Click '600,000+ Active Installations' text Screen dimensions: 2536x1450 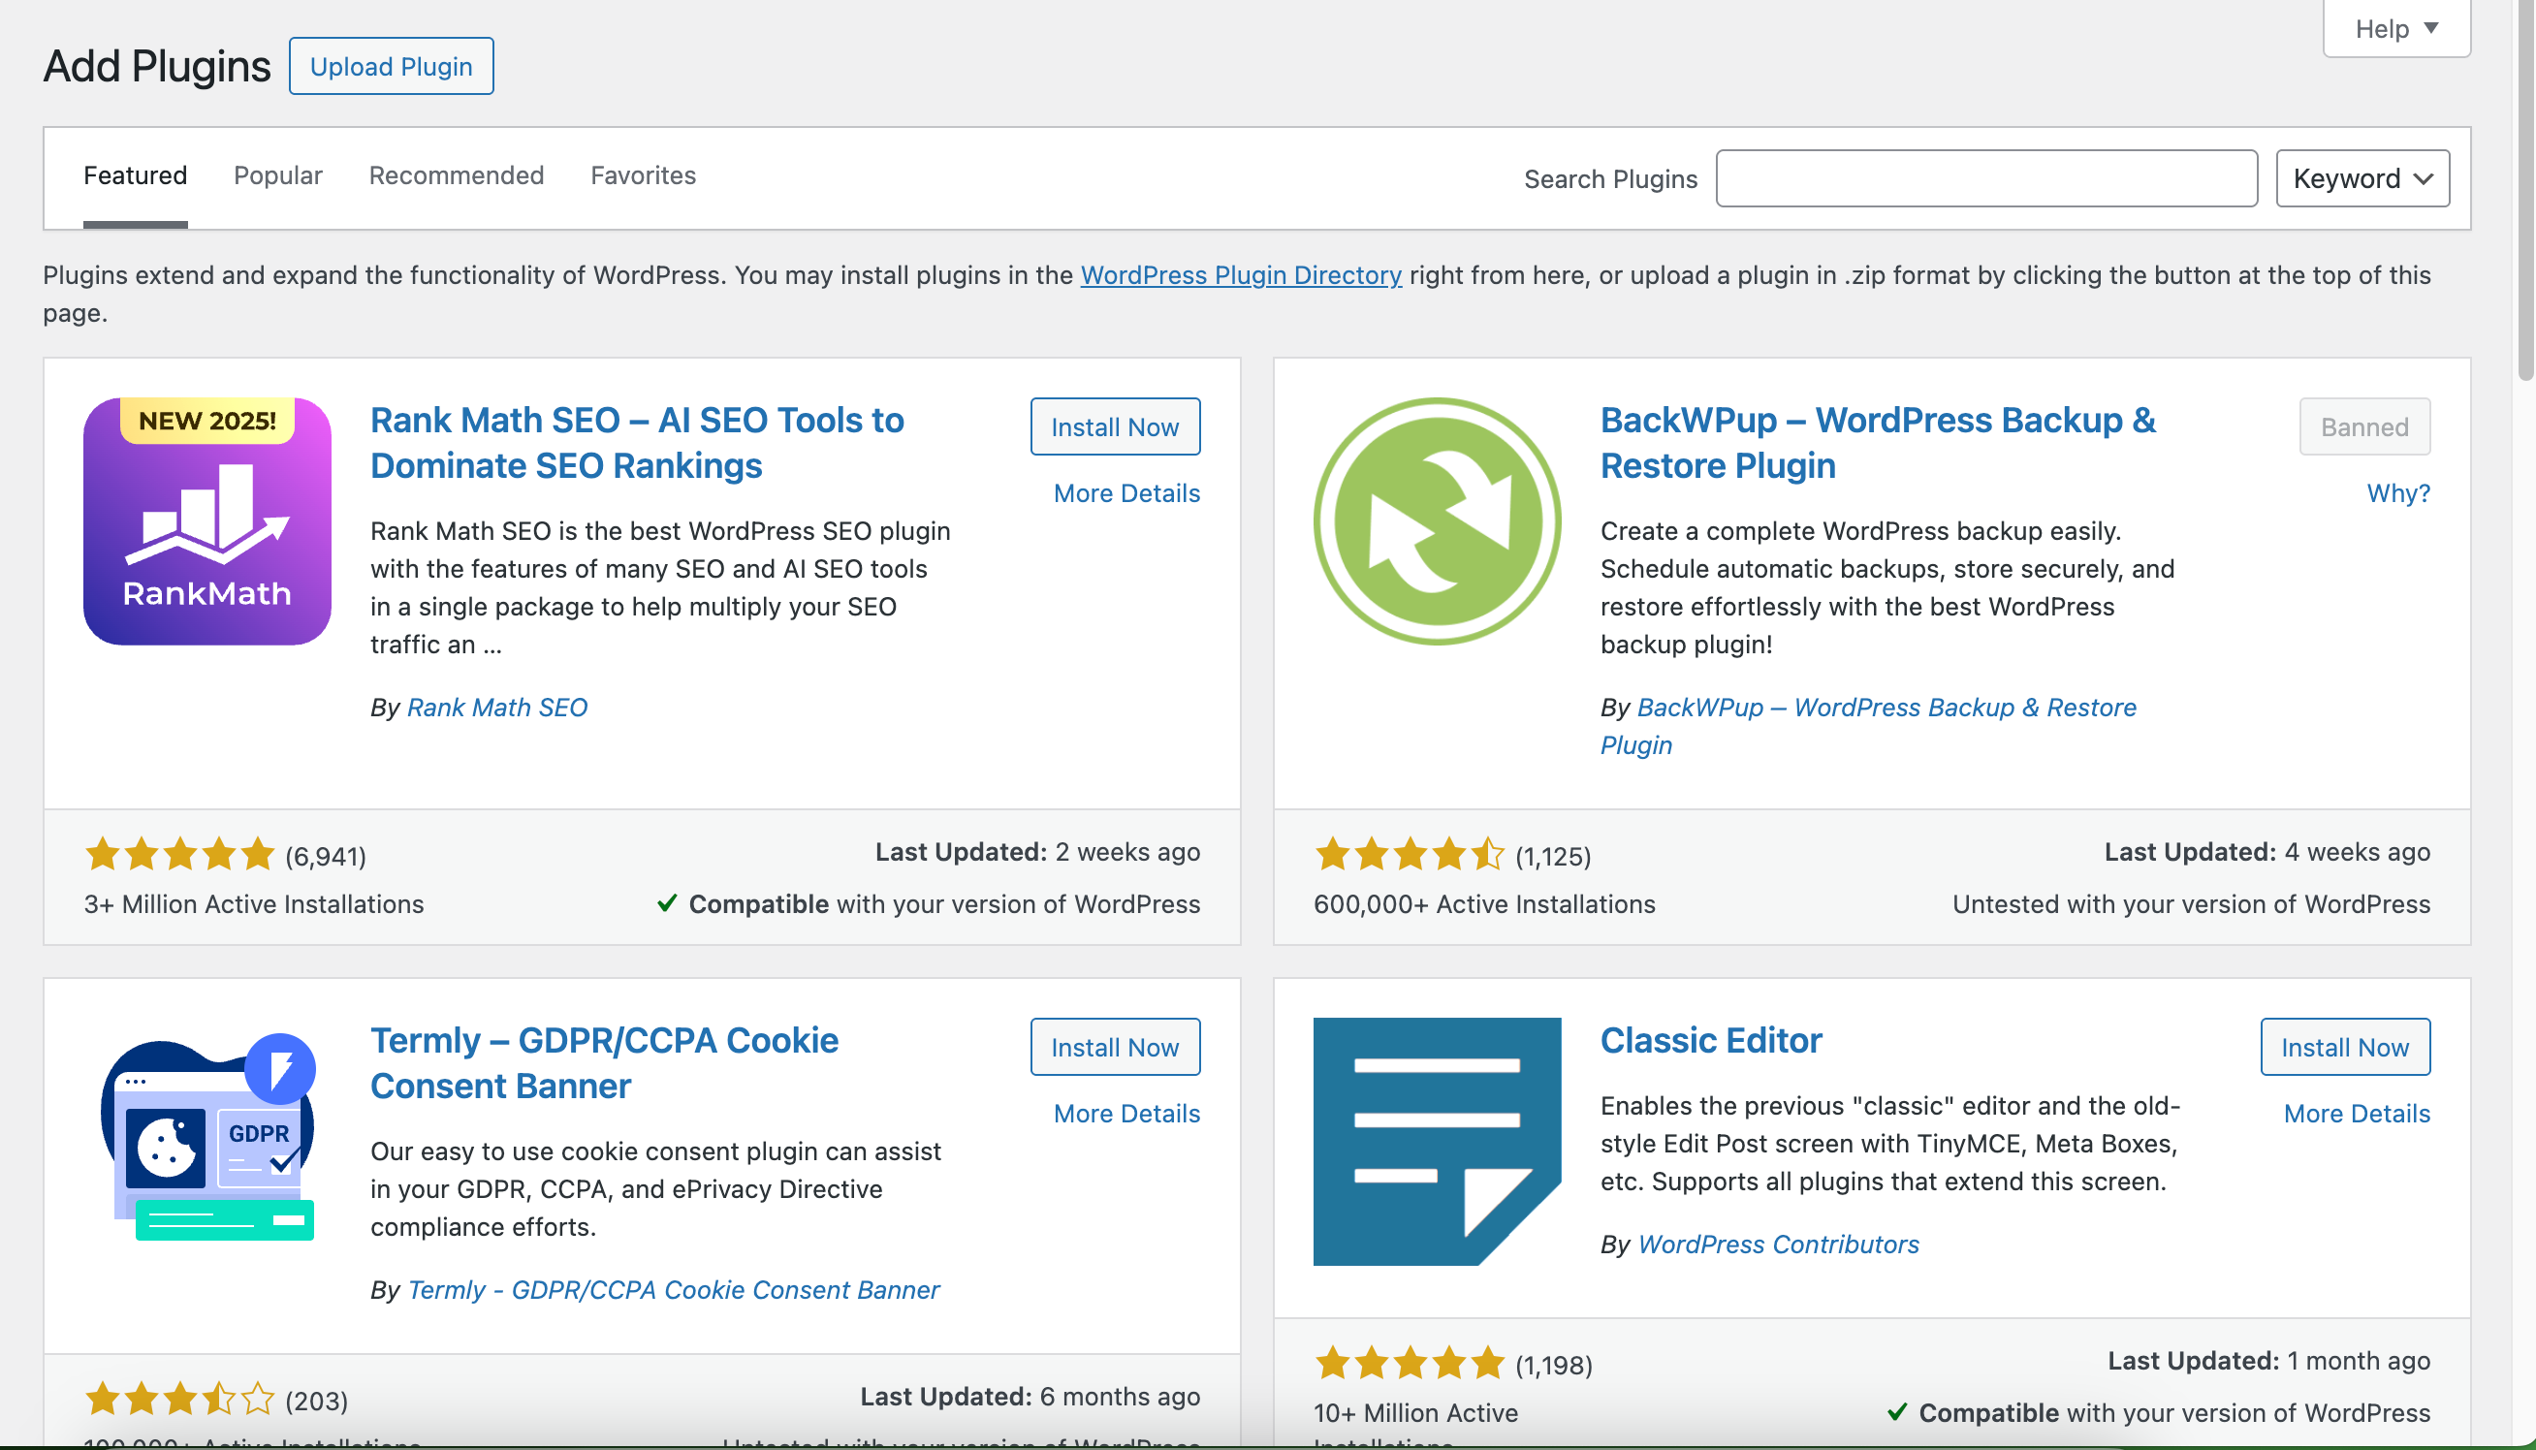point(1484,903)
